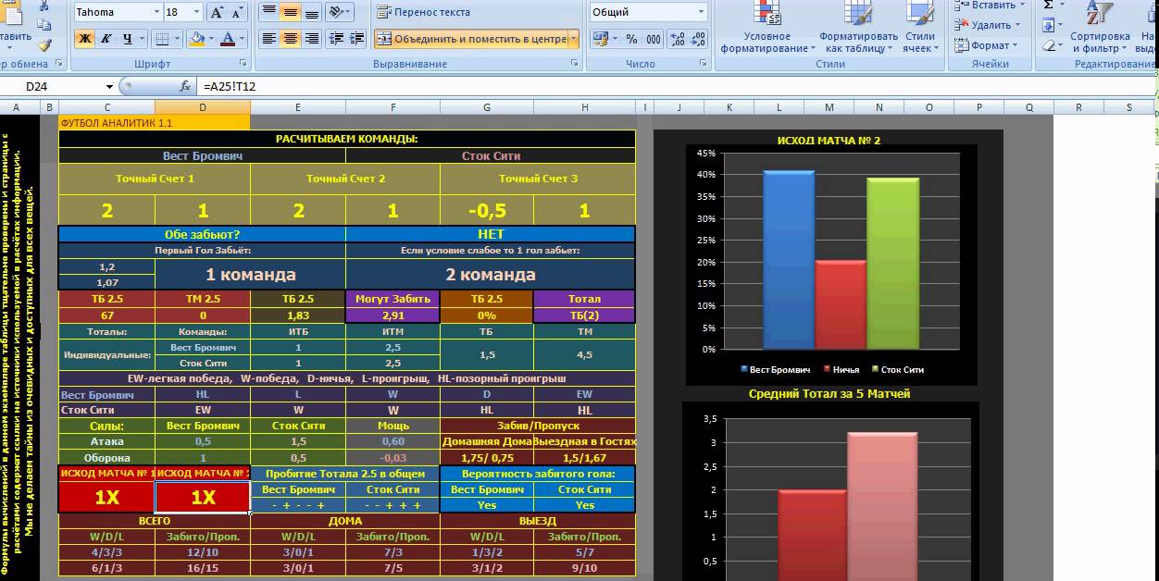
Task: Toggle right horizontal alignment
Action: tap(312, 39)
